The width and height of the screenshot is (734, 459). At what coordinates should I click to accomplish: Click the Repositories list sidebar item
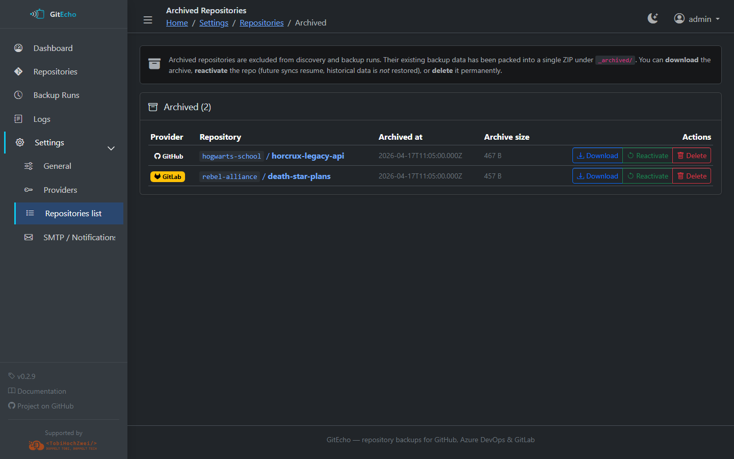[73, 214]
